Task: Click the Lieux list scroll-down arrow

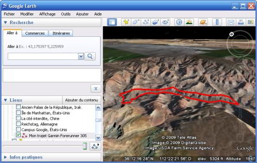Action: 98,138
